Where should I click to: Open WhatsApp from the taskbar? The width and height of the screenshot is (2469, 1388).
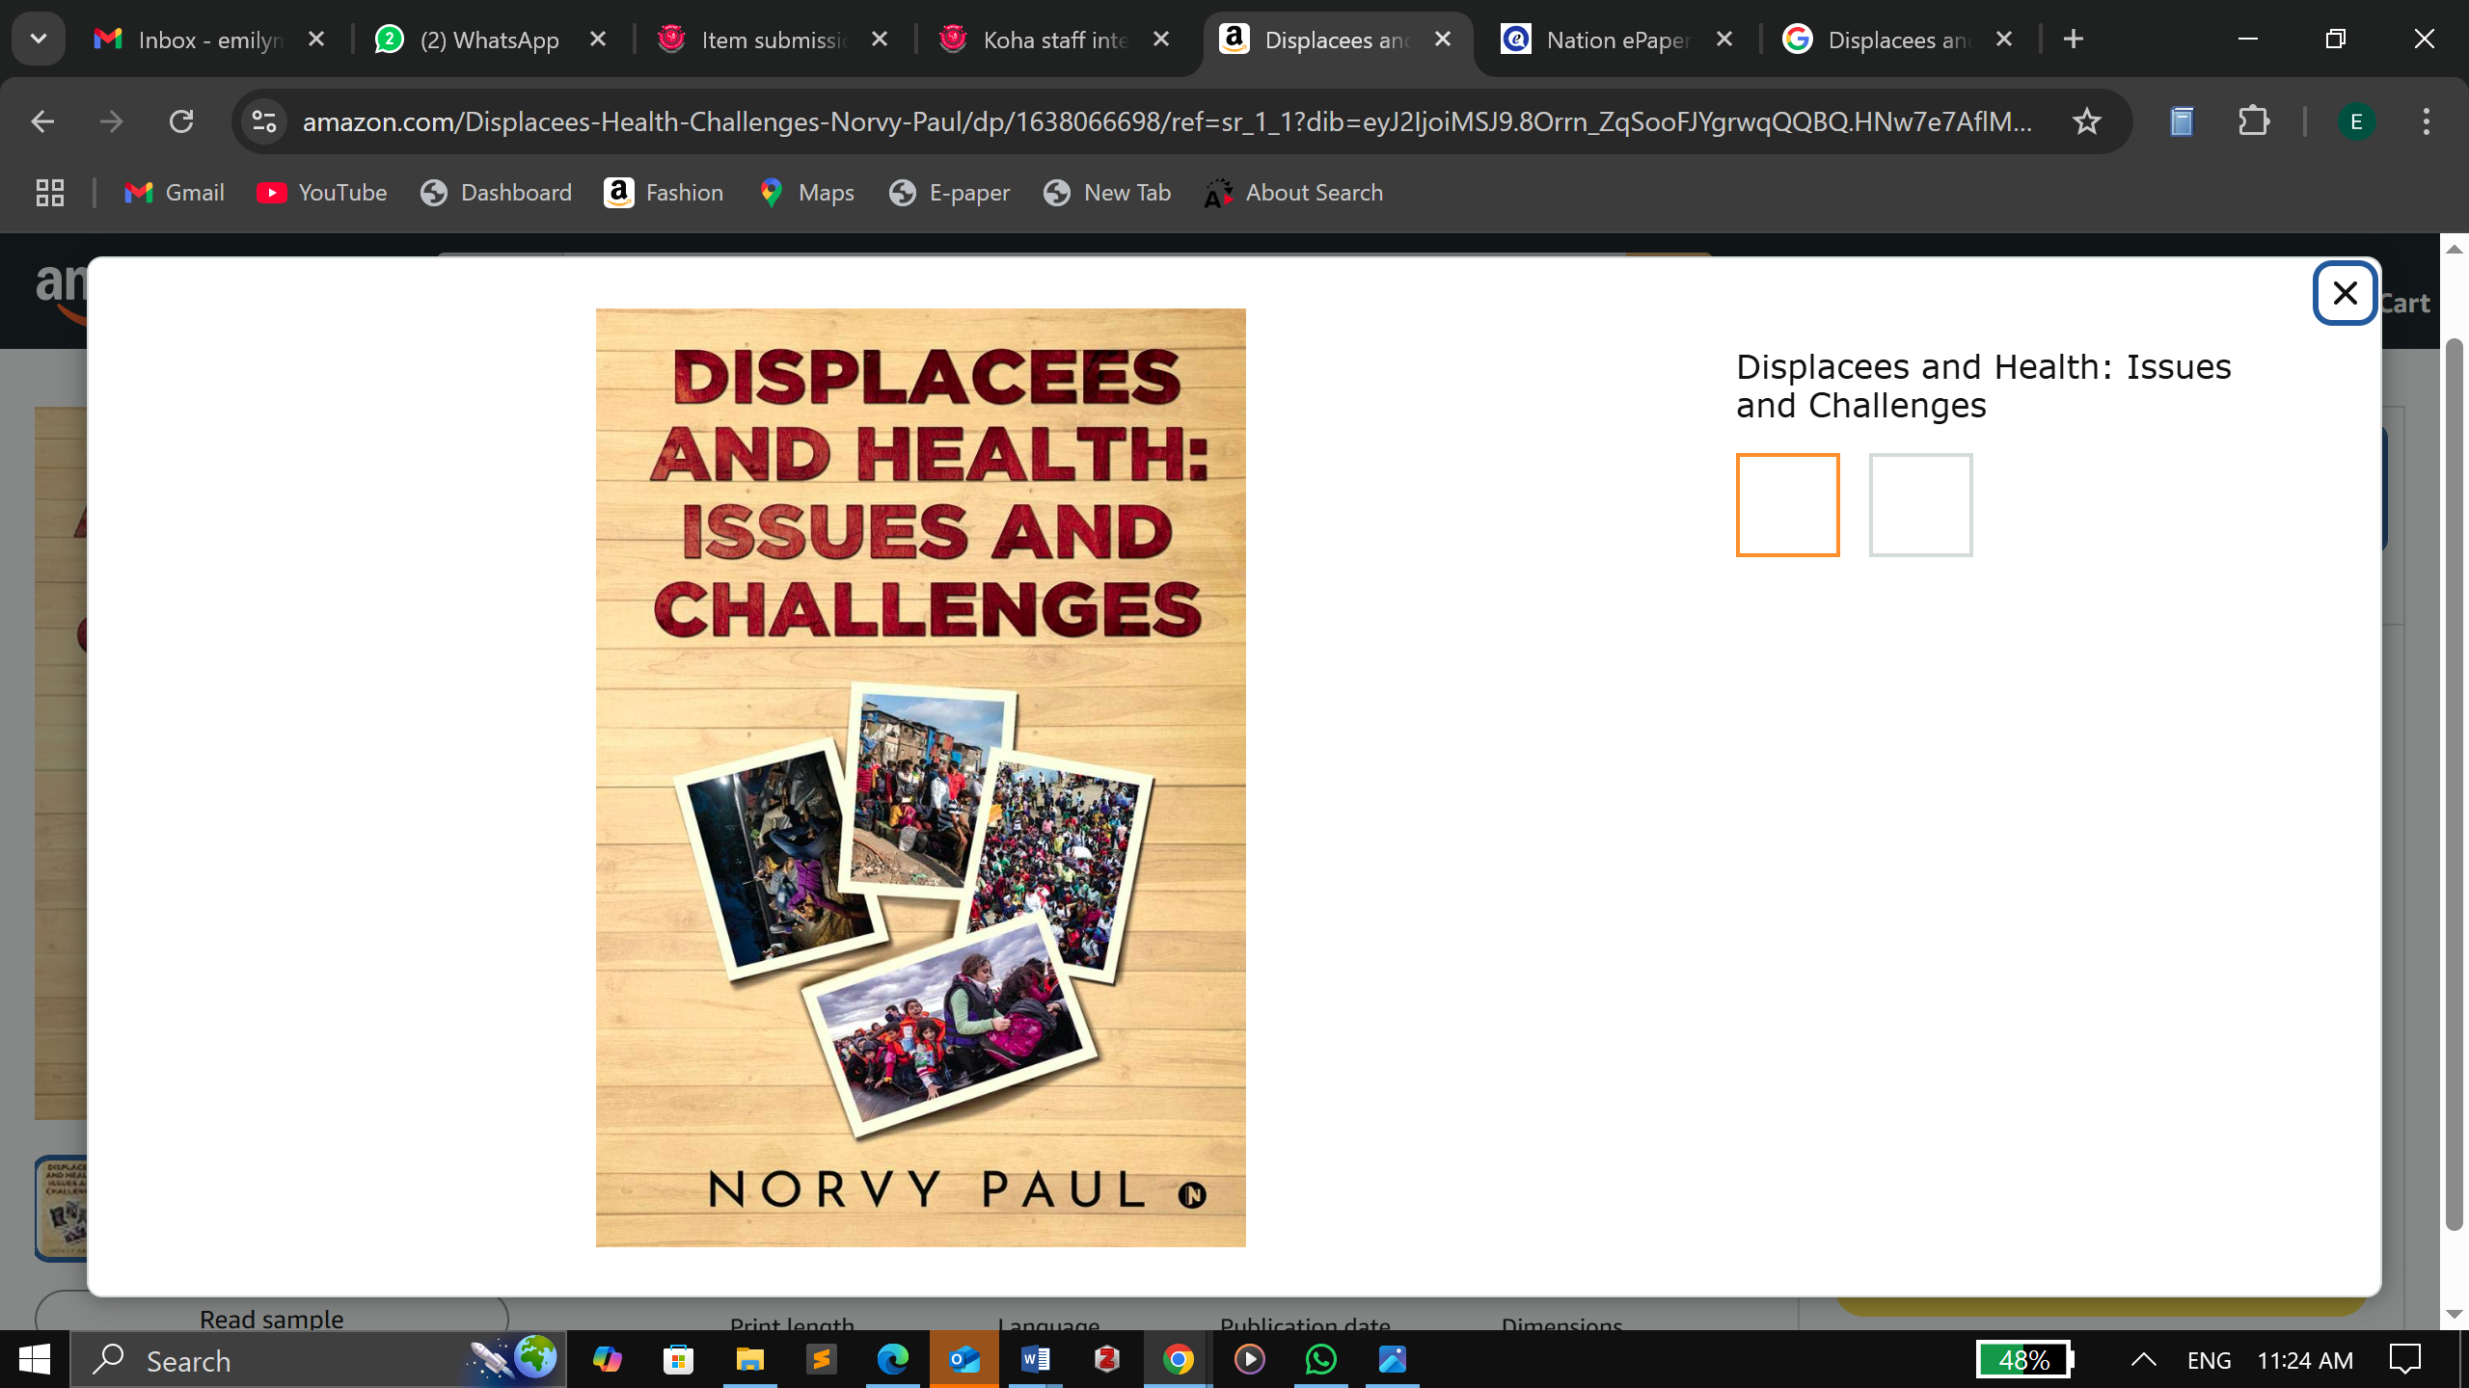click(1320, 1360)
